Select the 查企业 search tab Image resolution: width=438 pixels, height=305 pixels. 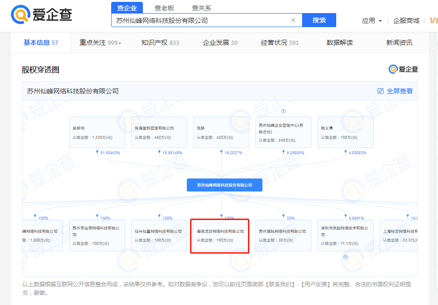pyautogui.click(x=127, y=8)
